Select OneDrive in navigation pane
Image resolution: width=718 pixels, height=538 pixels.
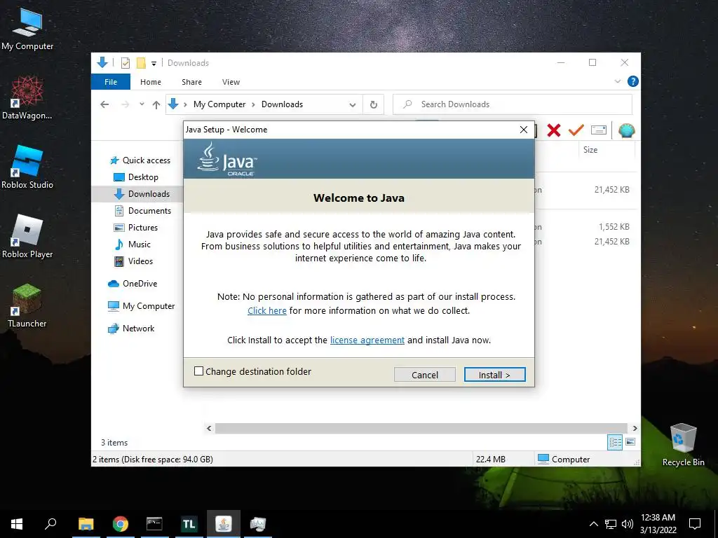(x=133, y=284)
